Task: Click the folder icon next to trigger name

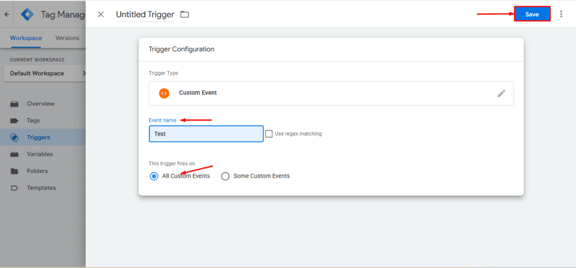Action: (x=184, y=14)
